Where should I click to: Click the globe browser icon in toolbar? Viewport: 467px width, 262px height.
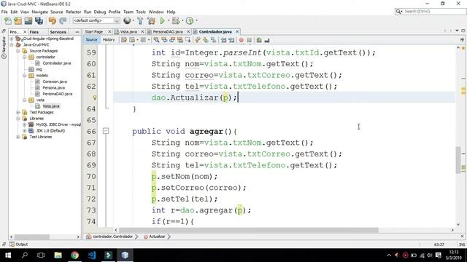[x=127, y=20]
